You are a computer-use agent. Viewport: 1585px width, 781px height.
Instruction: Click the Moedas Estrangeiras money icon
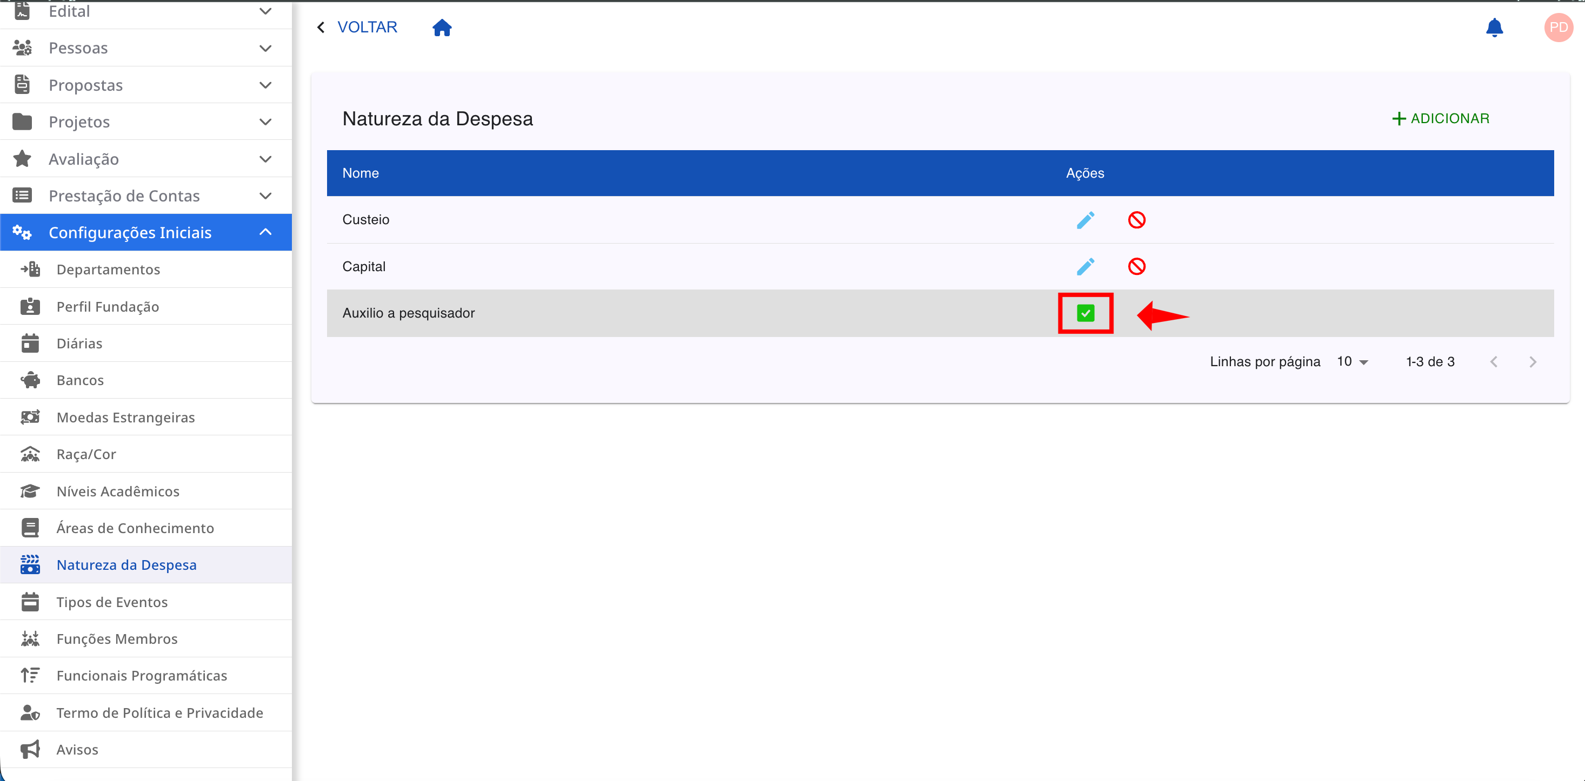(x=30, y=417)
